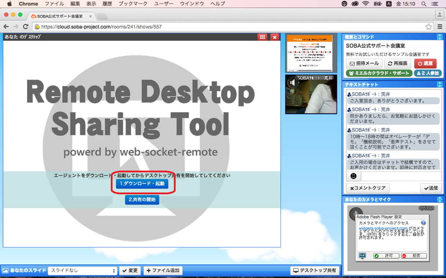Deny camera access with 拒否 button

(414, 256)
